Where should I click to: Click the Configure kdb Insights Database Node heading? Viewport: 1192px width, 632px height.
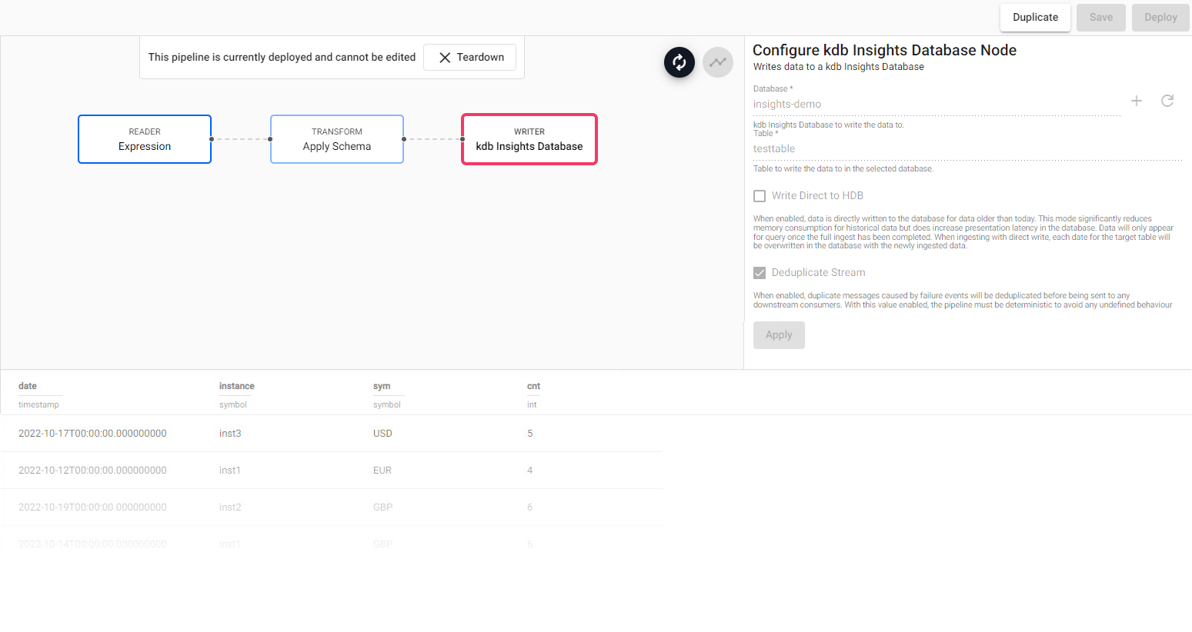pos(884,50)
